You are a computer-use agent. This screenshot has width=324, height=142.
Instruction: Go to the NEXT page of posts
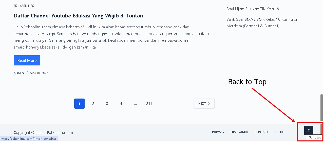(x=204, y=104)
